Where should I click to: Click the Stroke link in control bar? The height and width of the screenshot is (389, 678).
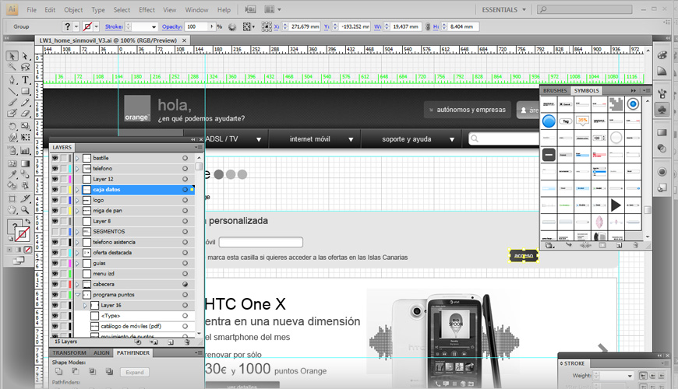point(114,26)
